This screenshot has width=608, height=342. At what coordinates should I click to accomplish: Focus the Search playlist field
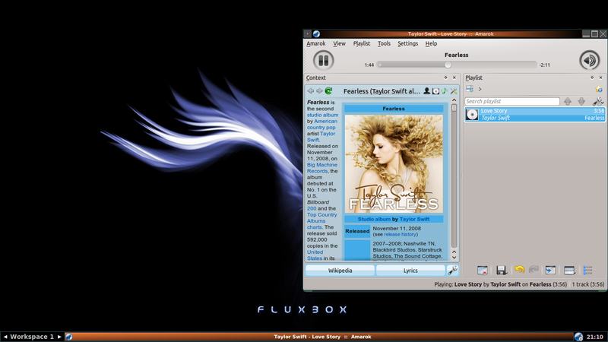pos(511,101)
